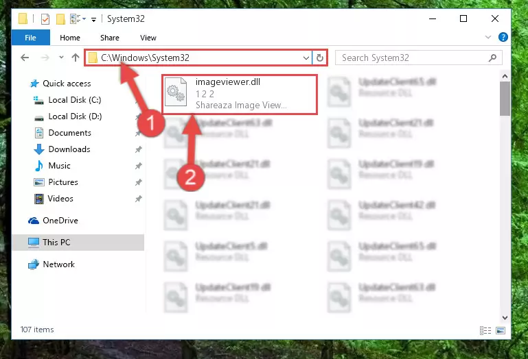Click the Properties icon in quick access toolbar

pyautogui.click(x=45, y=19)
